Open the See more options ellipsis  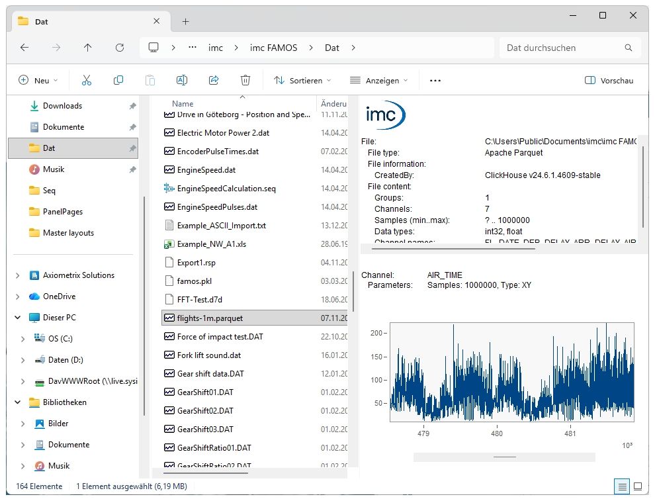[x=435, y=80]
